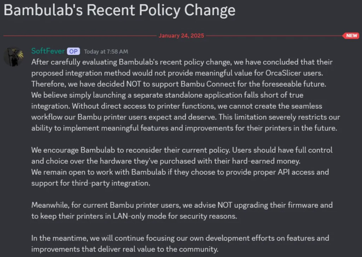Screen dimensions: 362x257
Task: Click the red divider line left of date
Action: (80, 36)
